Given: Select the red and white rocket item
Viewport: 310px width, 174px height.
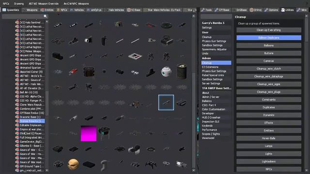Looking at the screenshot, I should click(73, 72).
